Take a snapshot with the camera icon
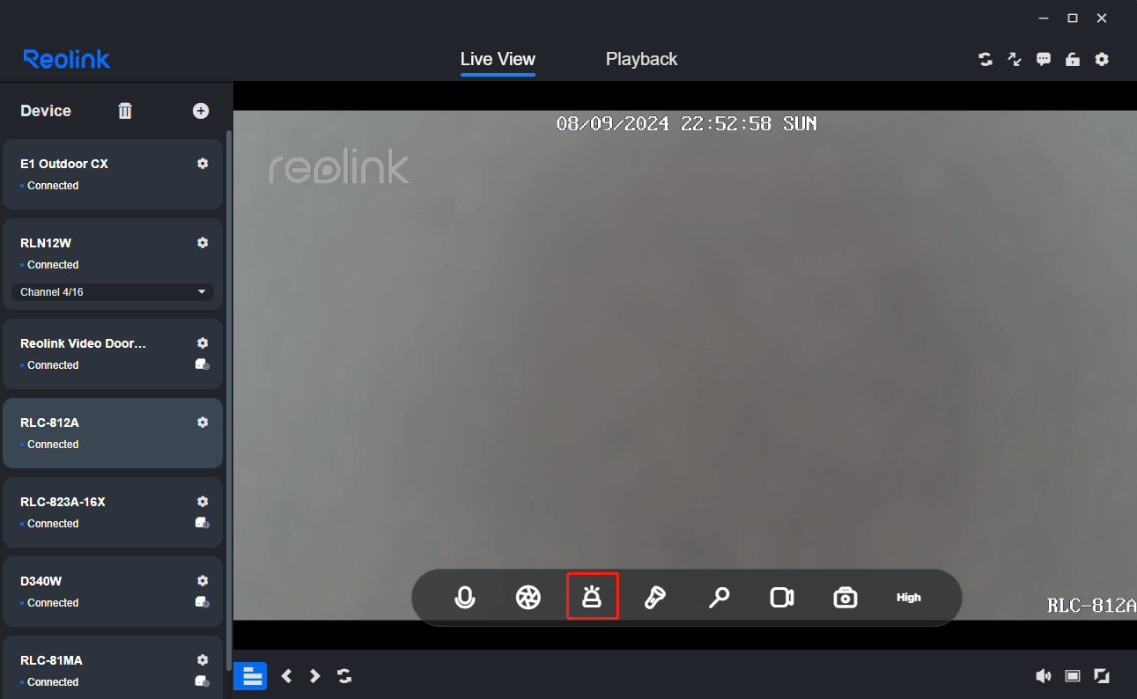Viewport: 1137px width, 699px height. (845, 598)
